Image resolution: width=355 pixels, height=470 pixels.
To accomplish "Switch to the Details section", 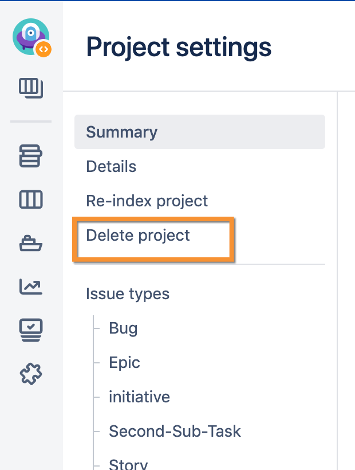I will point(111,167).
